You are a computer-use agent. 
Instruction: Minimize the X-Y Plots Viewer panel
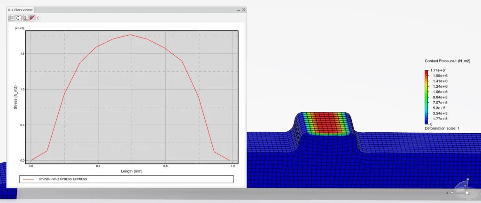coord(238,10)
